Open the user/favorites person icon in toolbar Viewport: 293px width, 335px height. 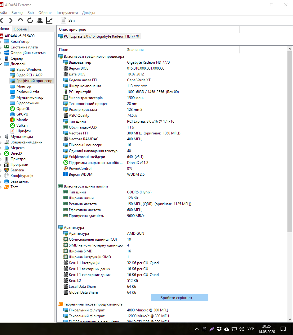(40, 20)
